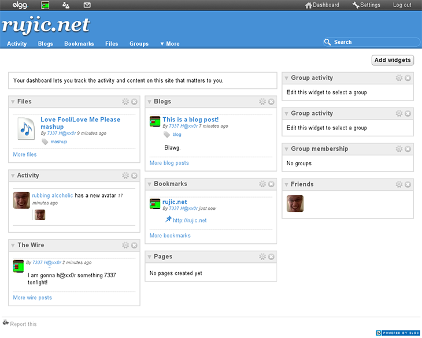
Task: Edit the Bookmarks widget via gear icon
Action: 262,184
